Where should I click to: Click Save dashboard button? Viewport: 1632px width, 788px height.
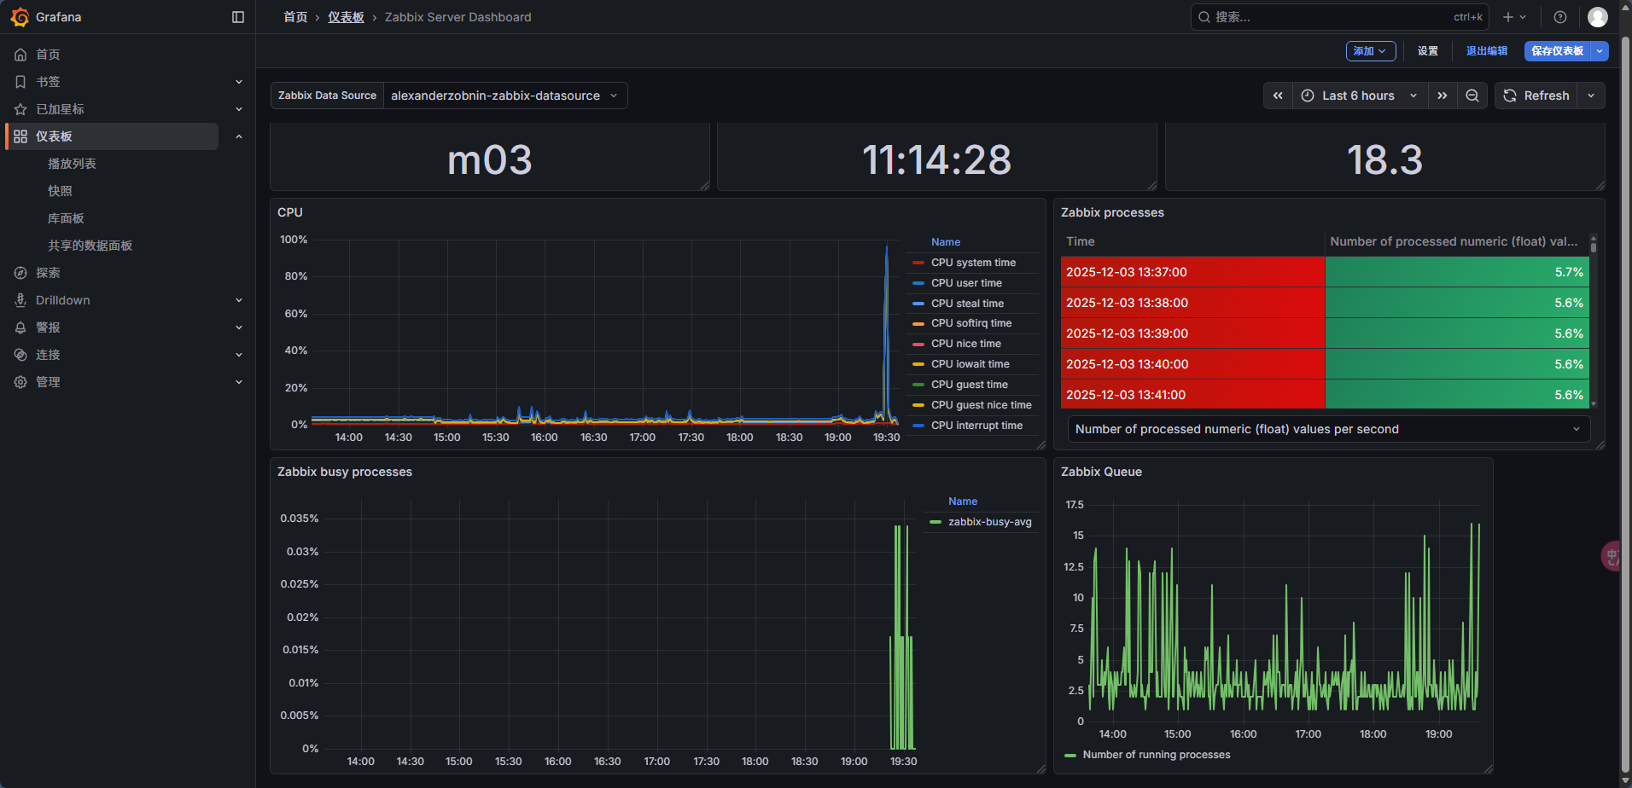1558,51
